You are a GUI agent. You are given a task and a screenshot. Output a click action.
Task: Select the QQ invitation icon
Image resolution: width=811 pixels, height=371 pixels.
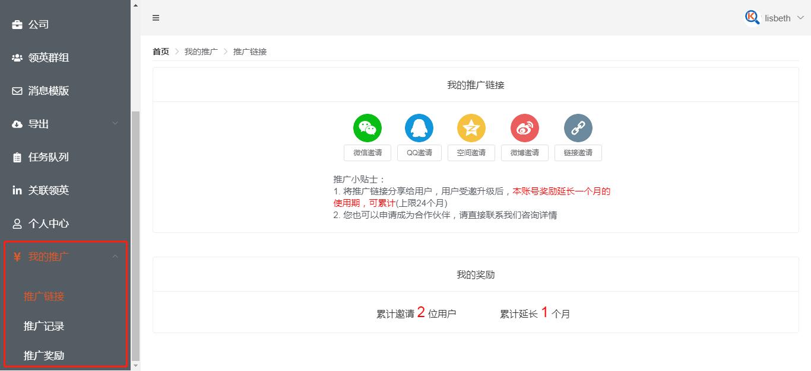click(419, 127)
